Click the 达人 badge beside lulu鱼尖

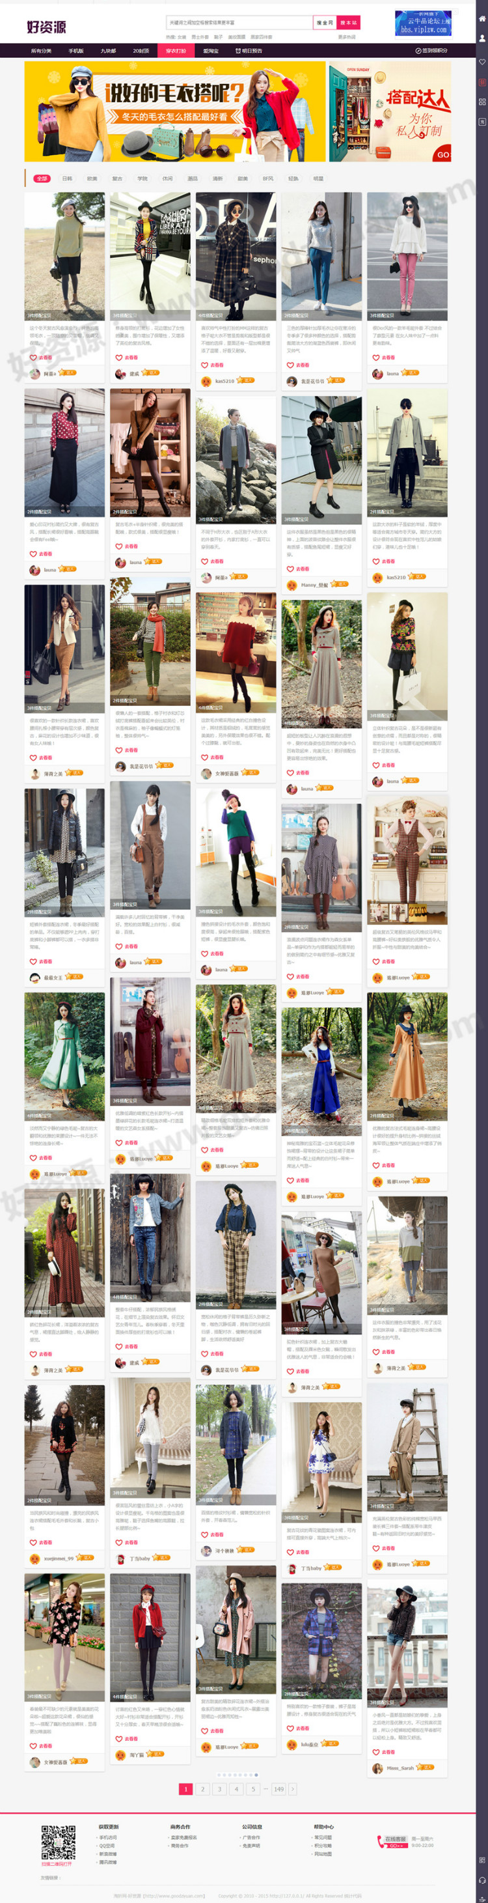(329, 1743)
